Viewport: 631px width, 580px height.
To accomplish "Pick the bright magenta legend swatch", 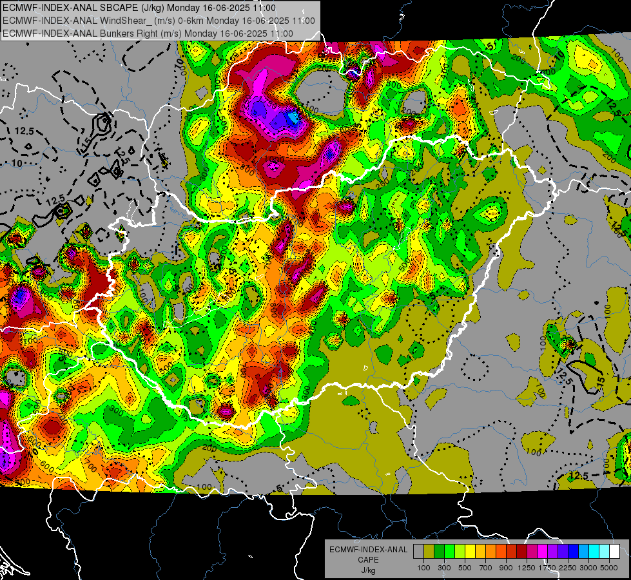I will coord(543,552).
